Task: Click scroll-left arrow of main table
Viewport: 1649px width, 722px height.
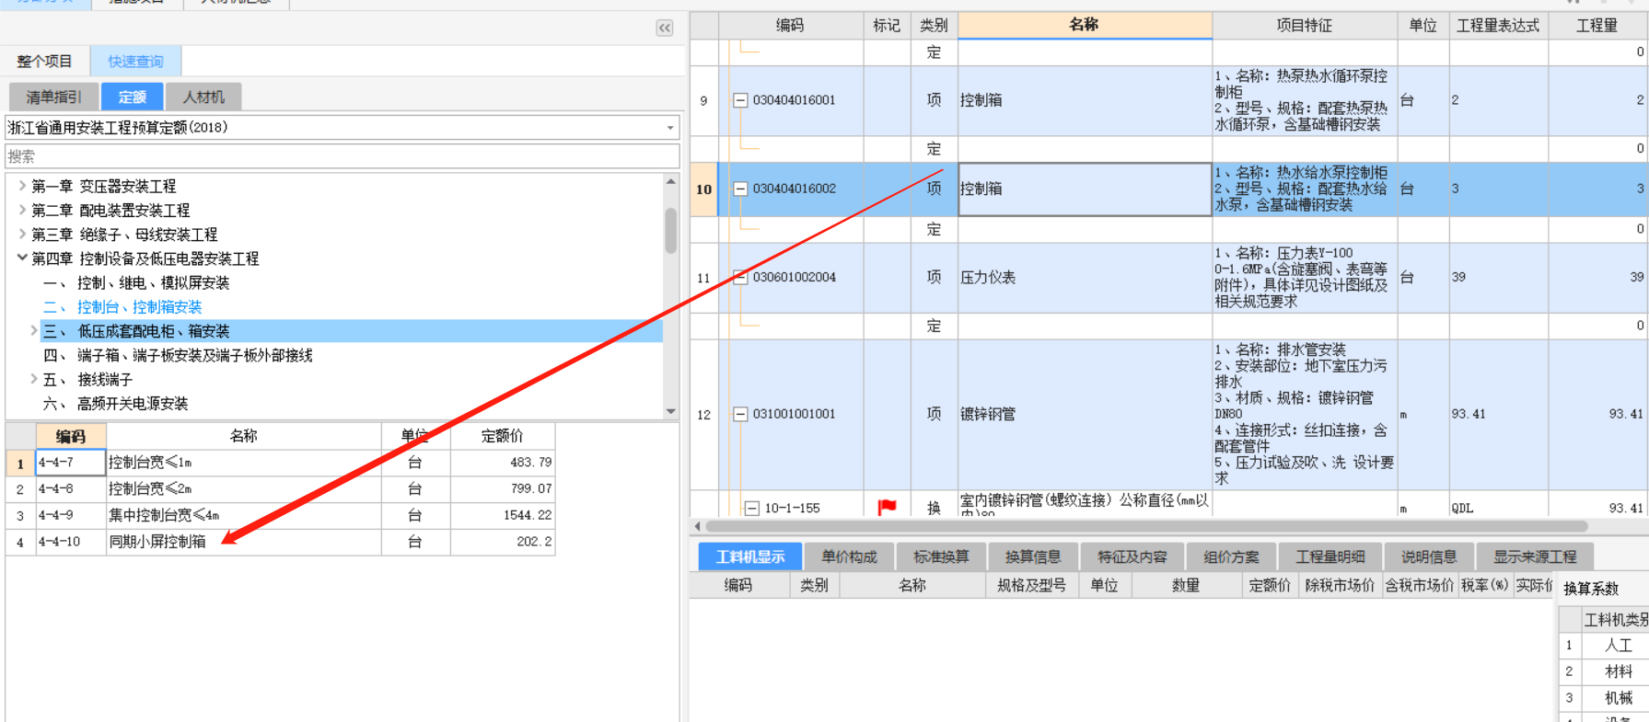Action: pyautogui.click(x=697, y=526)
